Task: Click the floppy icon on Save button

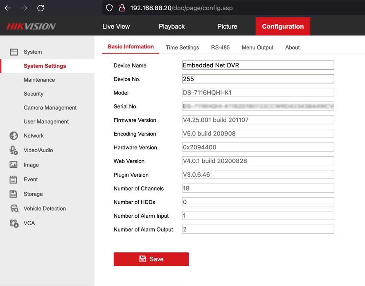Action: (142, 259)
